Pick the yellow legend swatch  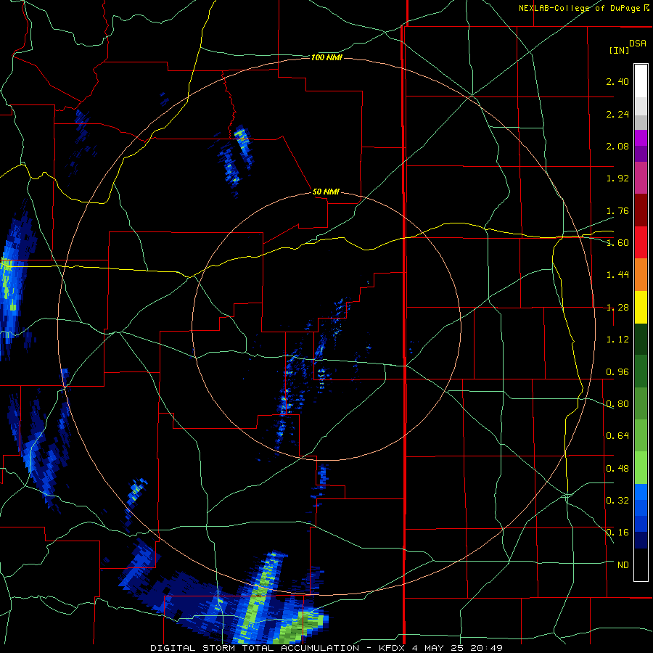point(641,307)
